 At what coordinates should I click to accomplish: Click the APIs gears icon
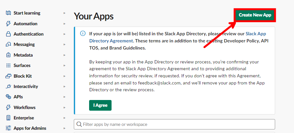click(x=8, y=97)
